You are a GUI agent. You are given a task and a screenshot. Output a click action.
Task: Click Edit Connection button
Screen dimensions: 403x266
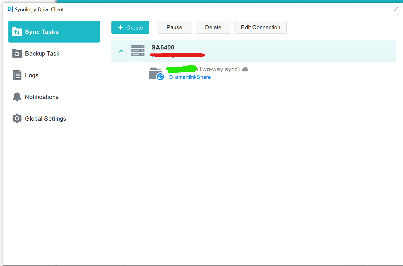coord(261,27)
